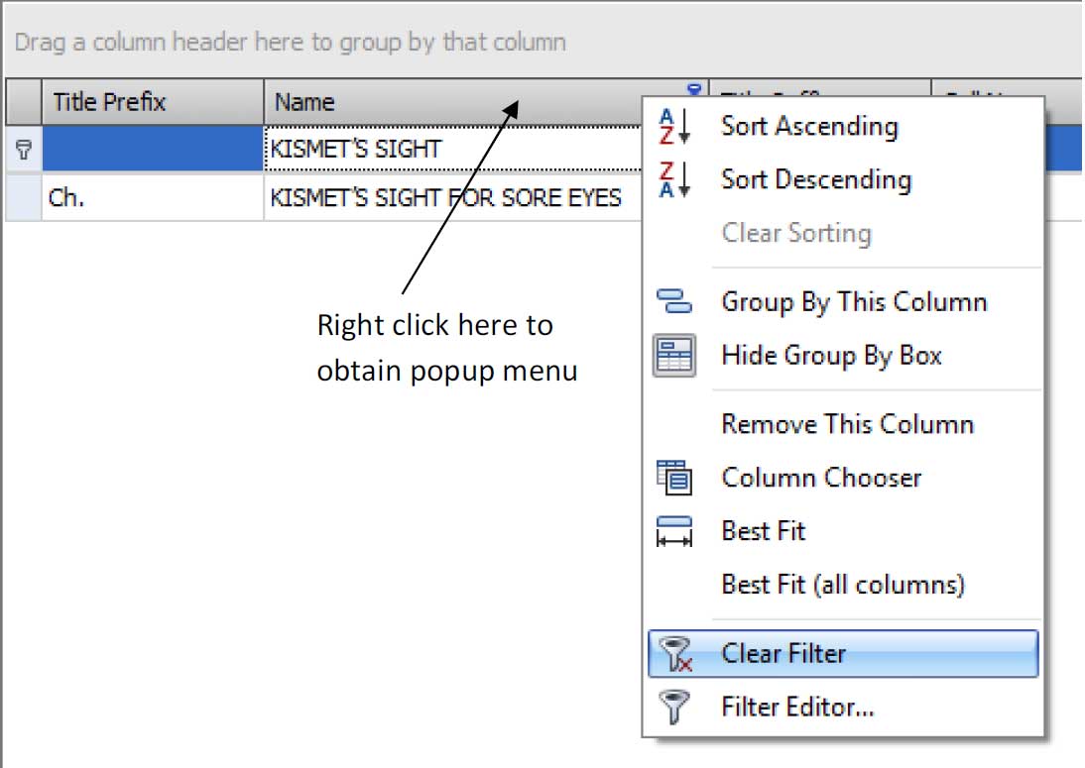Image resolution: width=1085 pixels, height=768 pixels.
Task: Choose Remove This Column from the menu
Action: pyautogui.click(x=847, y=424)
